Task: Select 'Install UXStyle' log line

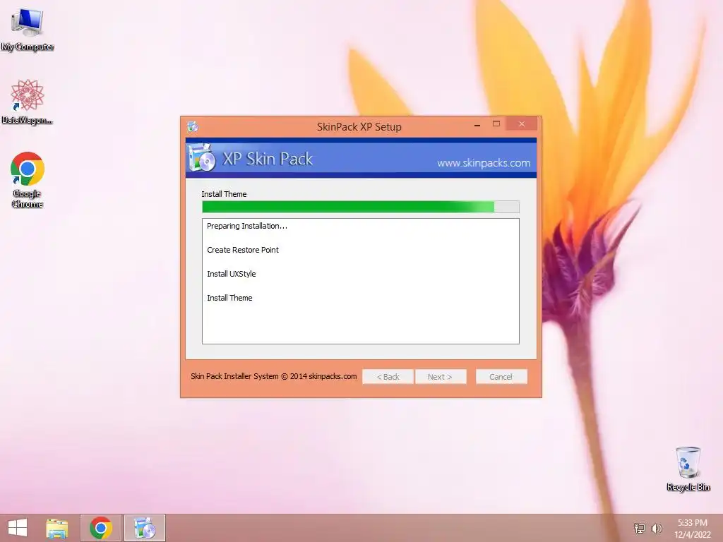Action: pos(232,274)
